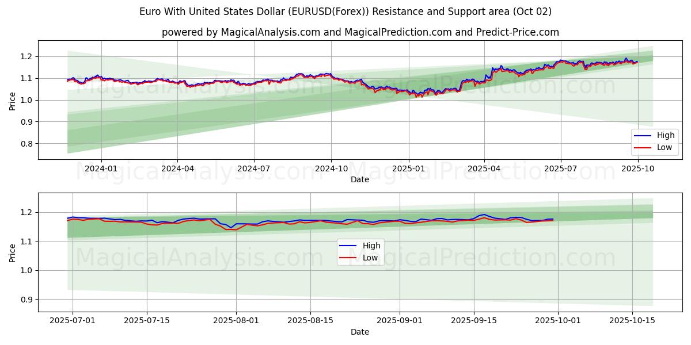The height and width of the screenshot is (345, 691).
Task: Select the High label in bottom chart legend
Action: pyautogui.click(x=371, y=246)
